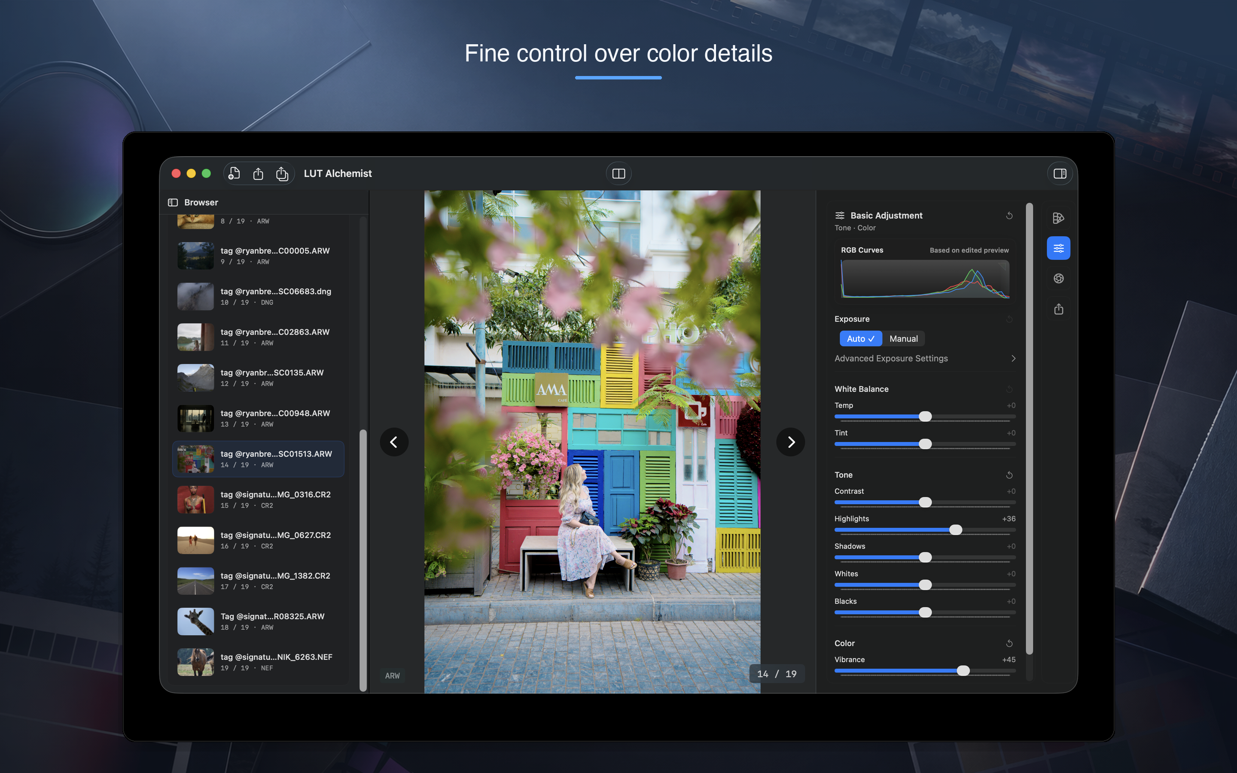Select file tag @signatu...MG_0627.CR2
This screenshot has width=1237, height=773.
coord(258,540)
